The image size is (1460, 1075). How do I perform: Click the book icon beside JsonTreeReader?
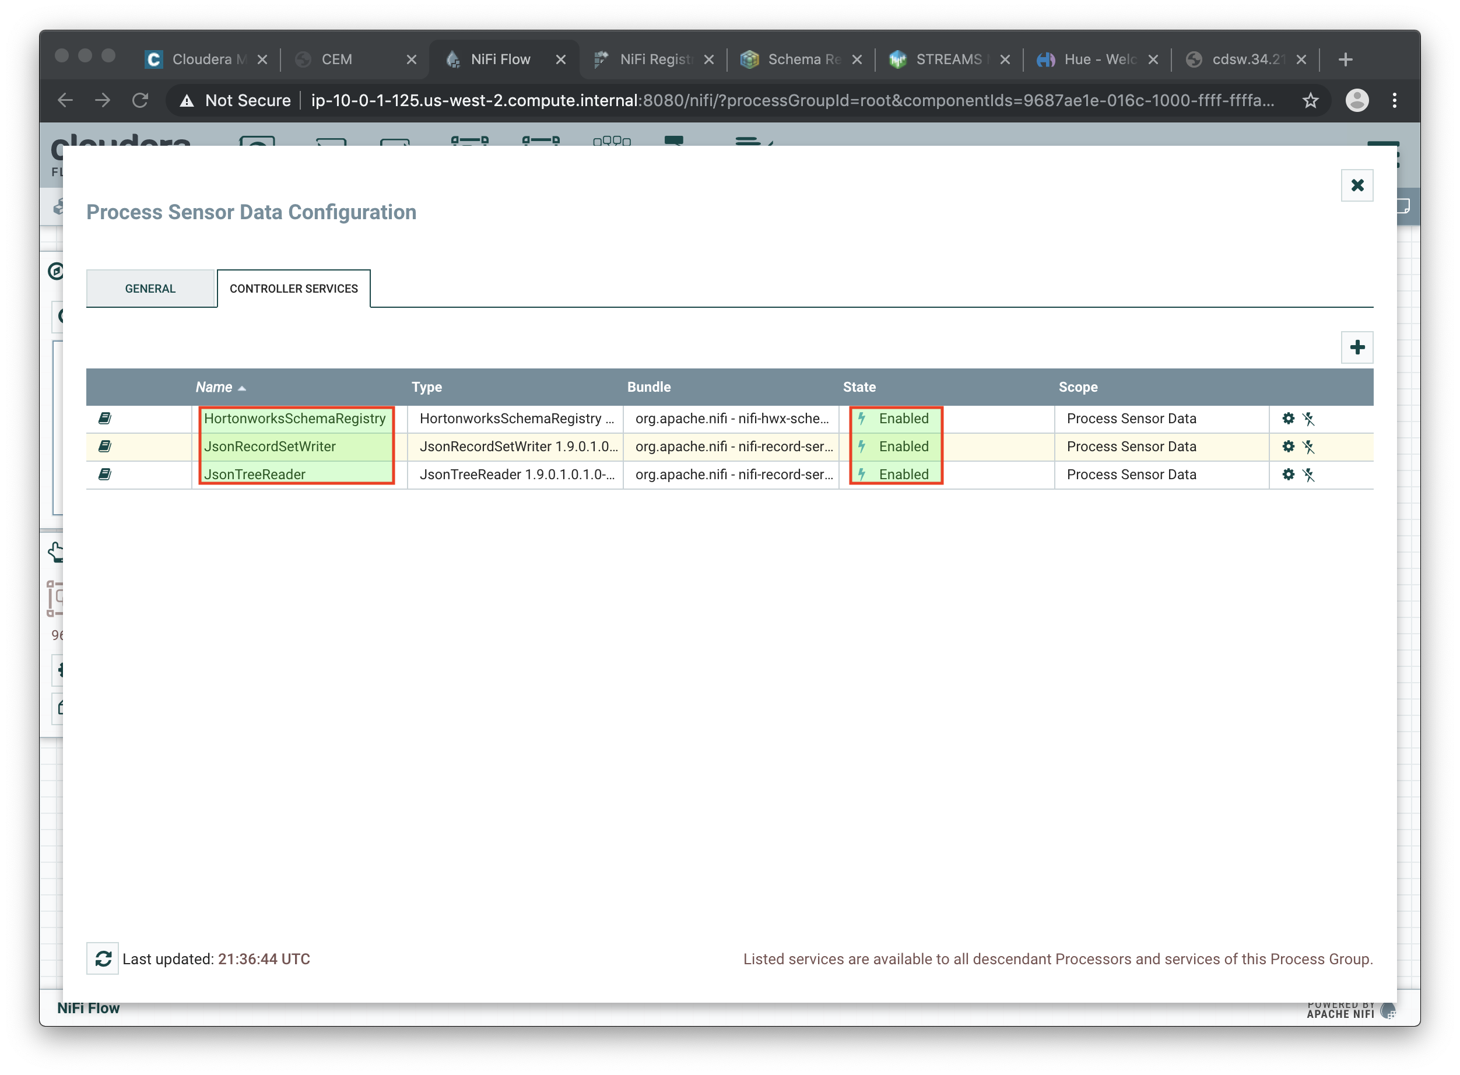click(105, 475)
